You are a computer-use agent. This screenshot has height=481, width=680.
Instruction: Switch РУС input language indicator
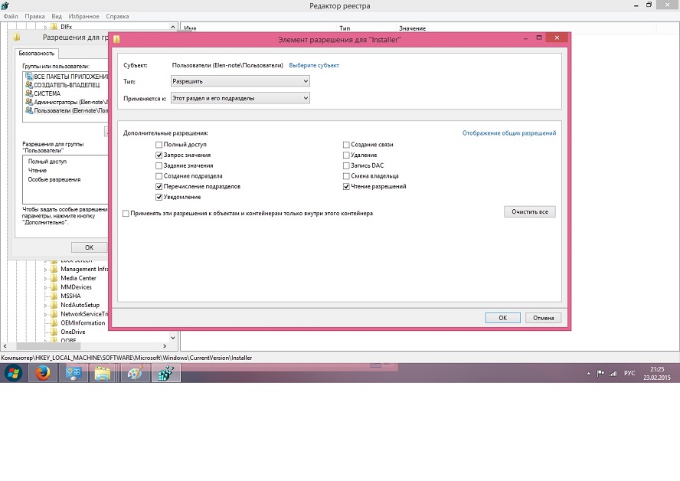click(x=629, y=374)
